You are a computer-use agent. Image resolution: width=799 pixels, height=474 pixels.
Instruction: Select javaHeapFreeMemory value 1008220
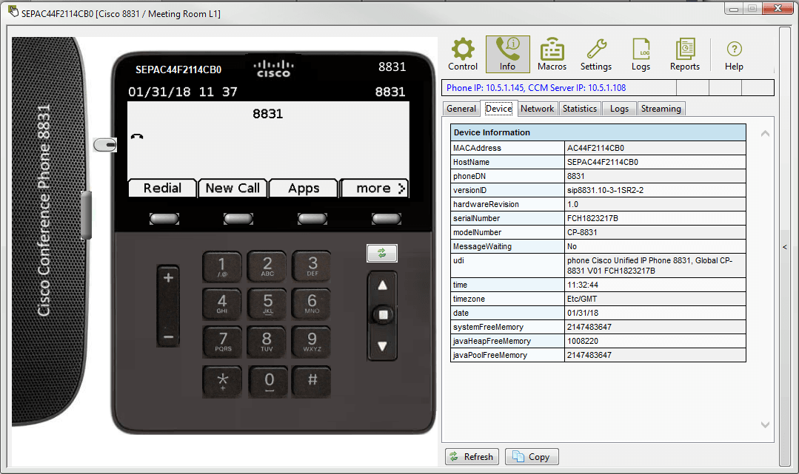[583, 341]
